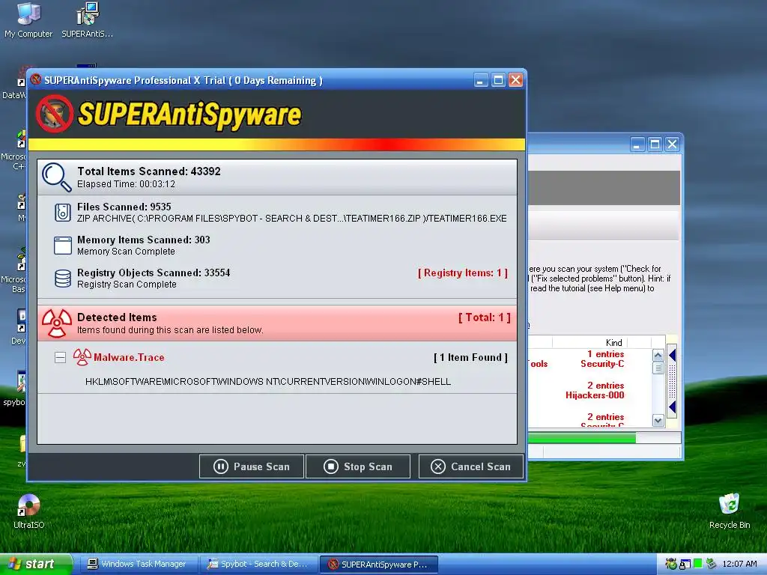The image size is (767, 575).
Task: Pause the running scan
Action: (252, 466)
